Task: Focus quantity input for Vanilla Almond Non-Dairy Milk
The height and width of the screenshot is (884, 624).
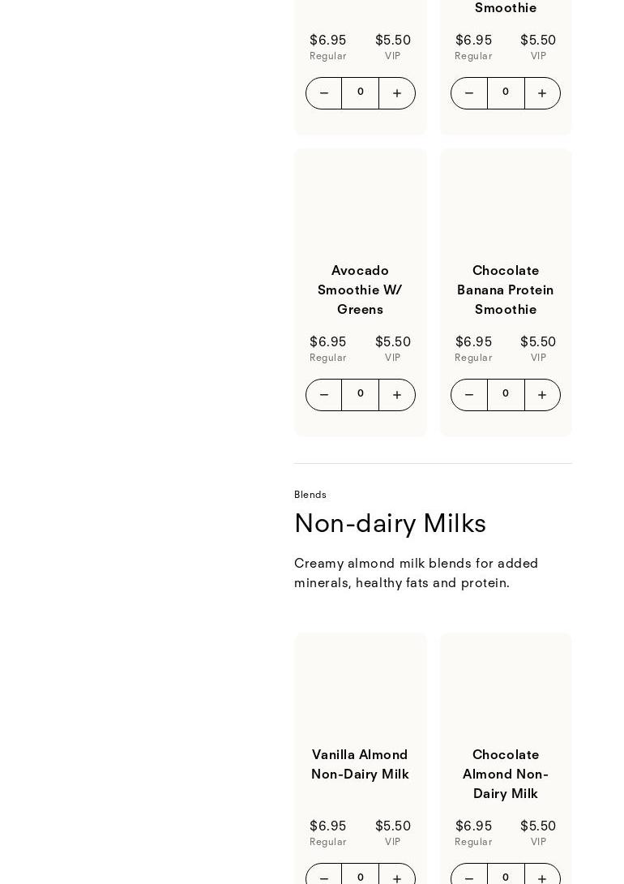Action: coord(361,877)
